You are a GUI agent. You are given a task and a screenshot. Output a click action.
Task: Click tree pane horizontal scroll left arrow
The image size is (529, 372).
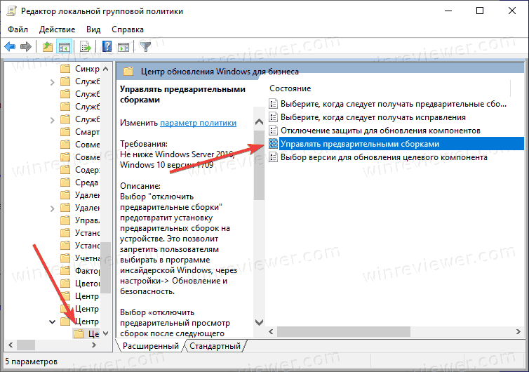(11, 345)
